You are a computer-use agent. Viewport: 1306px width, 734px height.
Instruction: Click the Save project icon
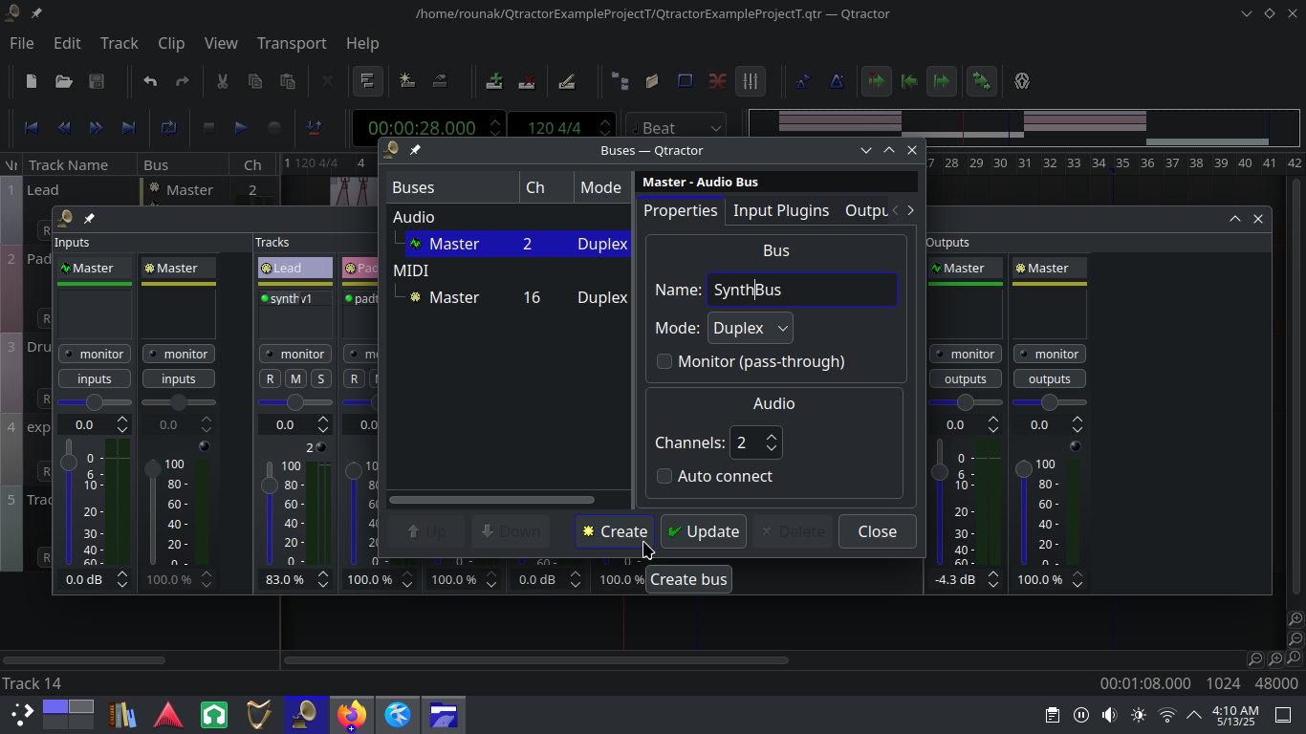coord(96,81)
